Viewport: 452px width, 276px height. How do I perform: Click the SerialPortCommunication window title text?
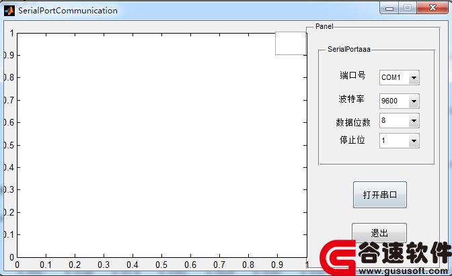pos(68,11)
